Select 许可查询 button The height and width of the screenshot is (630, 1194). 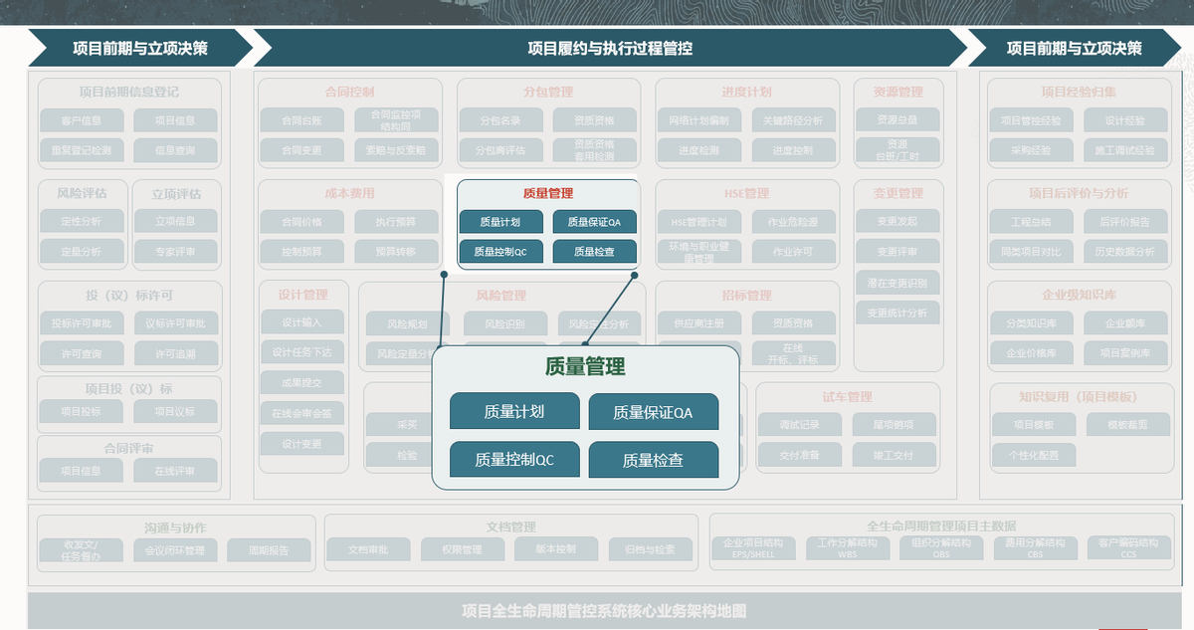tap(81, 353)
